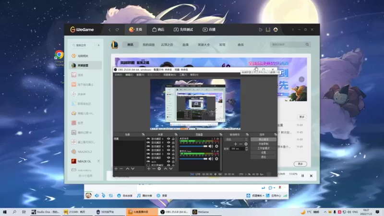Add a new scene in OBS

pos(116,169)
